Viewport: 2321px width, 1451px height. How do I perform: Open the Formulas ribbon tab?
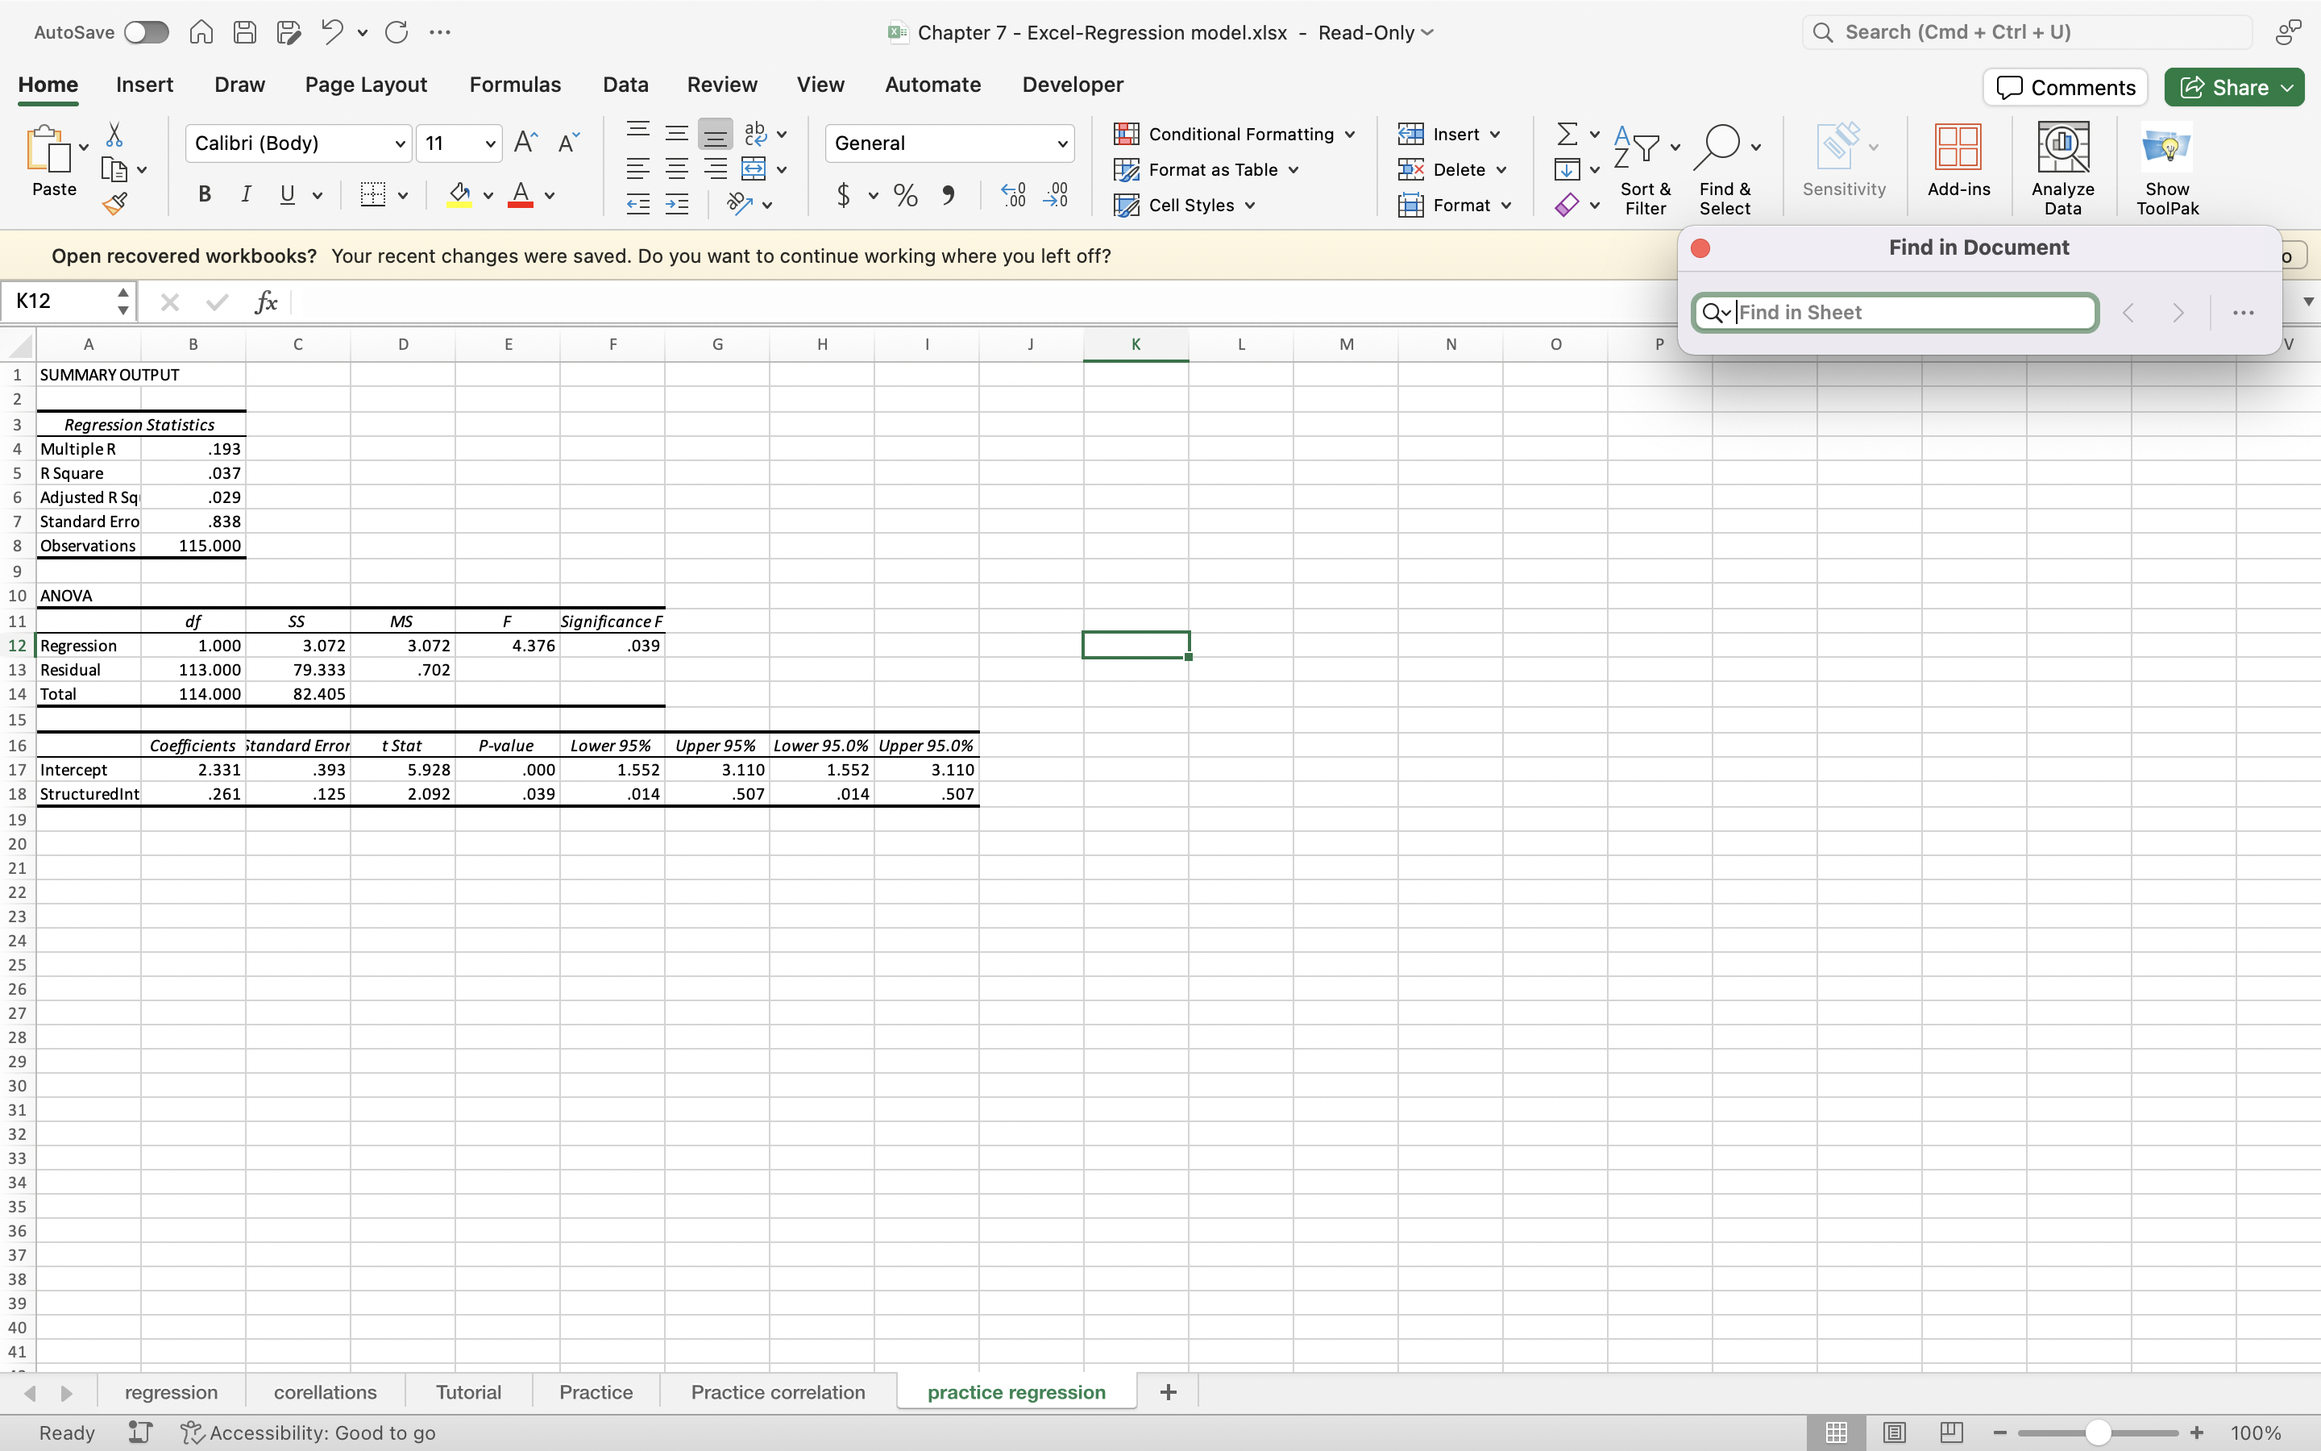(x=514, y=85)
